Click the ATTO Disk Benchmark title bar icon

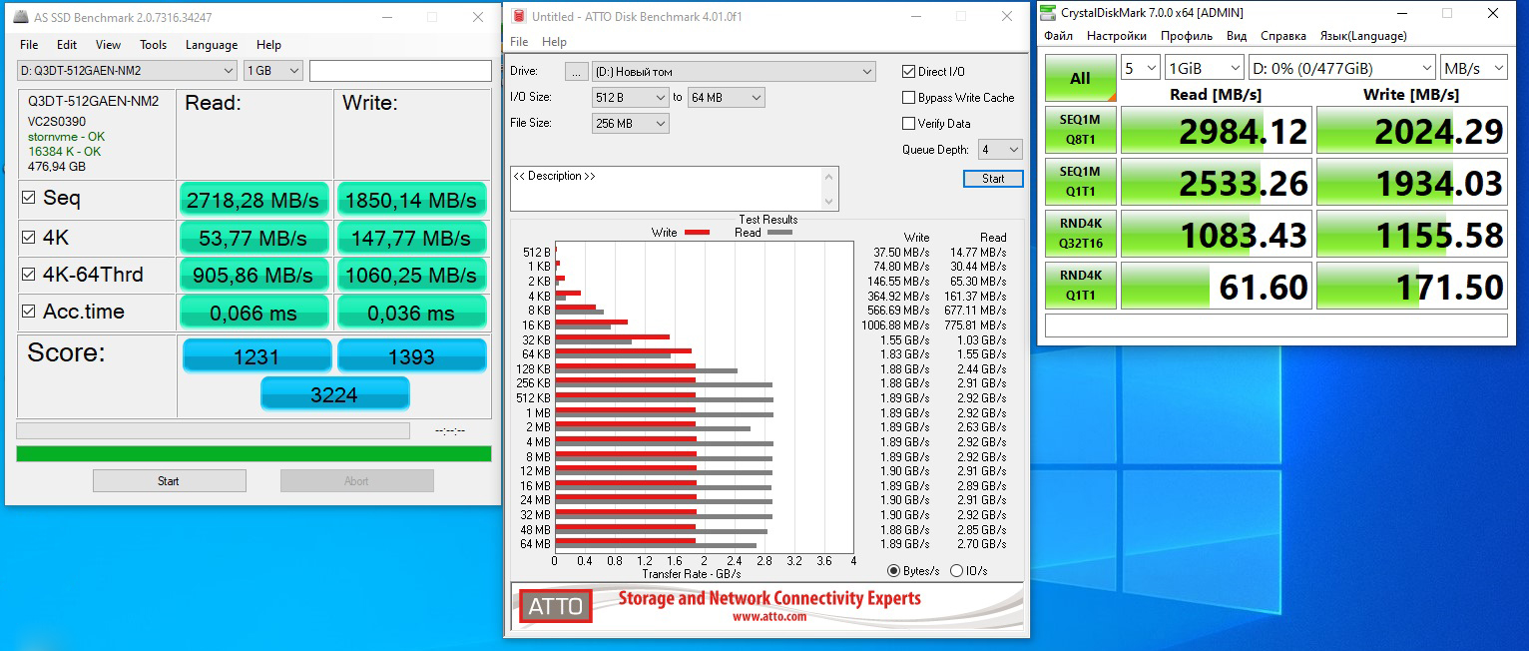click(x=517, y=16)
